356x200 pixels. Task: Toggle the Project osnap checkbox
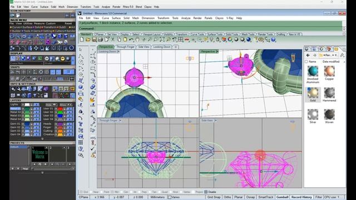tap(193, 192)
